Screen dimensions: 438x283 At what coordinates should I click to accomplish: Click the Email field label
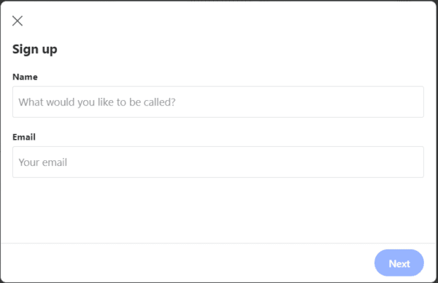click(x=24, y=137)
